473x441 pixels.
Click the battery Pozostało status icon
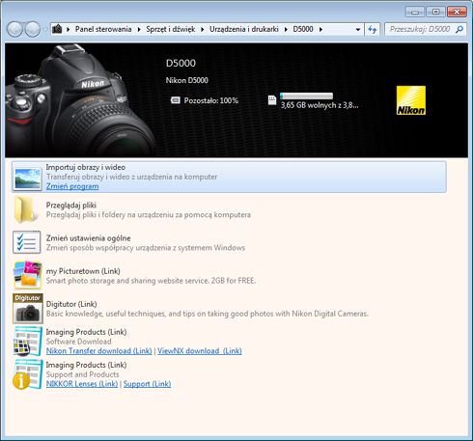(x=176, y=100)
